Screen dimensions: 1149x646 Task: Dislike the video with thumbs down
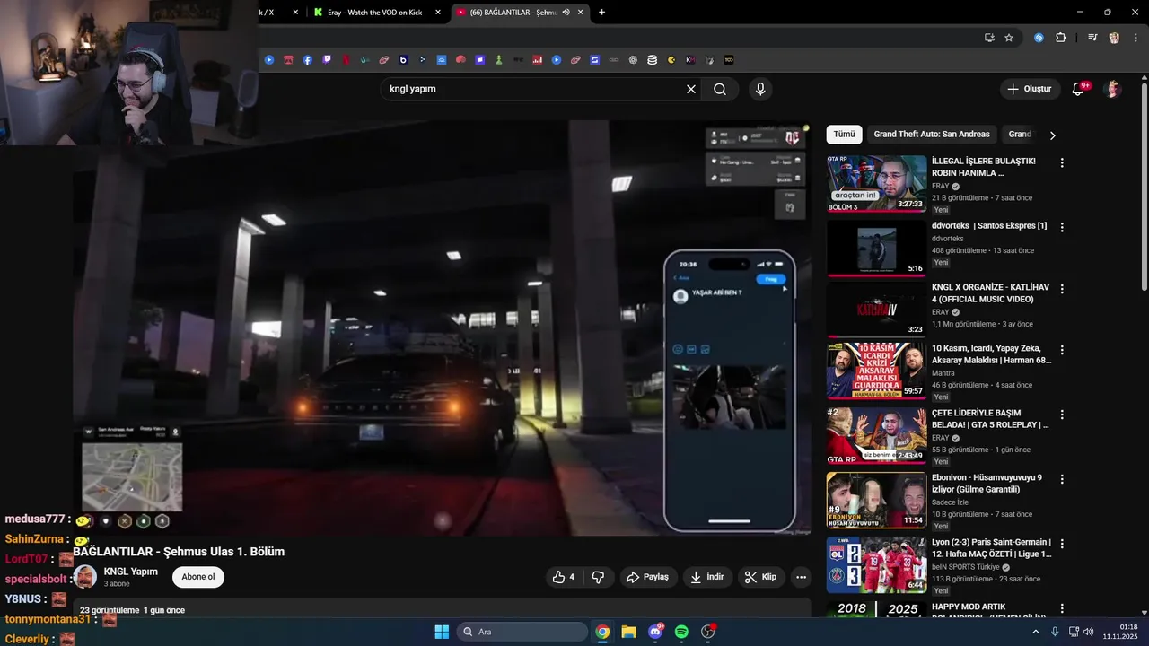click(598, 577)
